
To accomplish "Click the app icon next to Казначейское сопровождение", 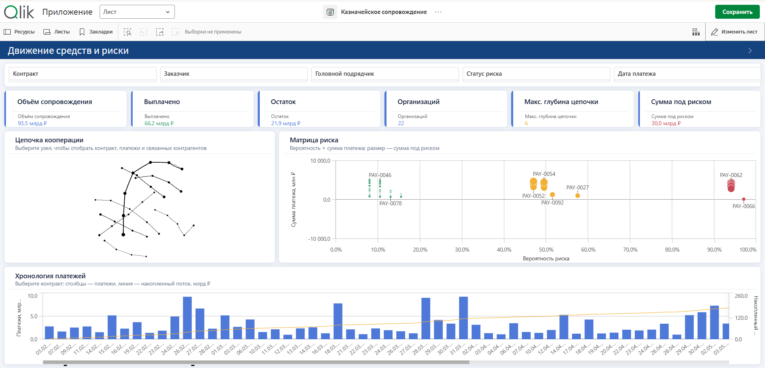I will pyautogui.click(x=330, y=12).
